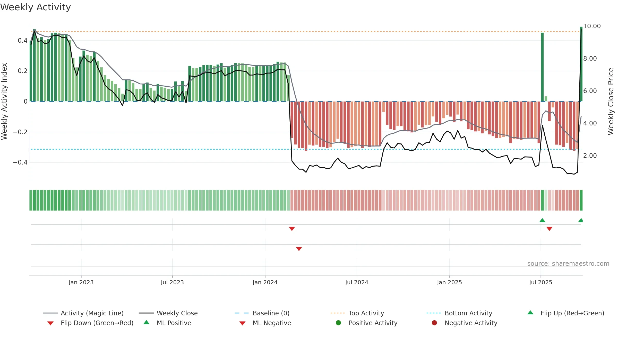Select the first Flip Up marker in July 2025
Image resolution: width=618 pixels, height=347 pixels.
point(542,220)
